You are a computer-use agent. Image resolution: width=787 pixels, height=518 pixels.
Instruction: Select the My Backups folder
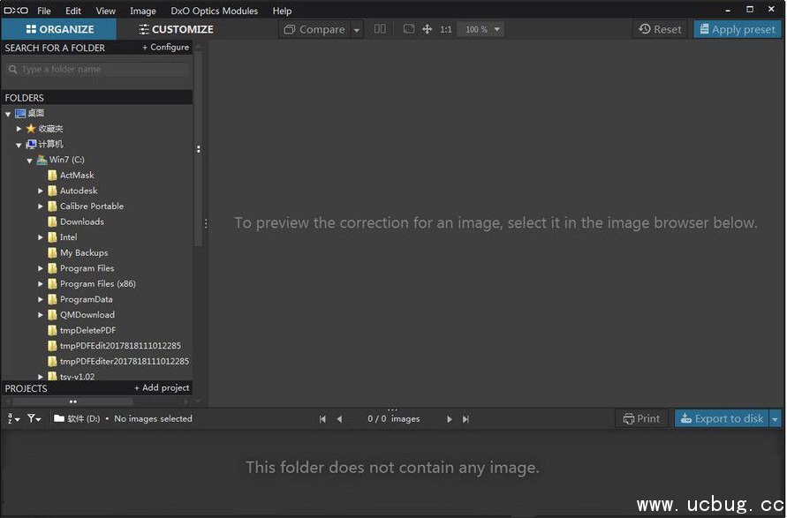[84, 252]
